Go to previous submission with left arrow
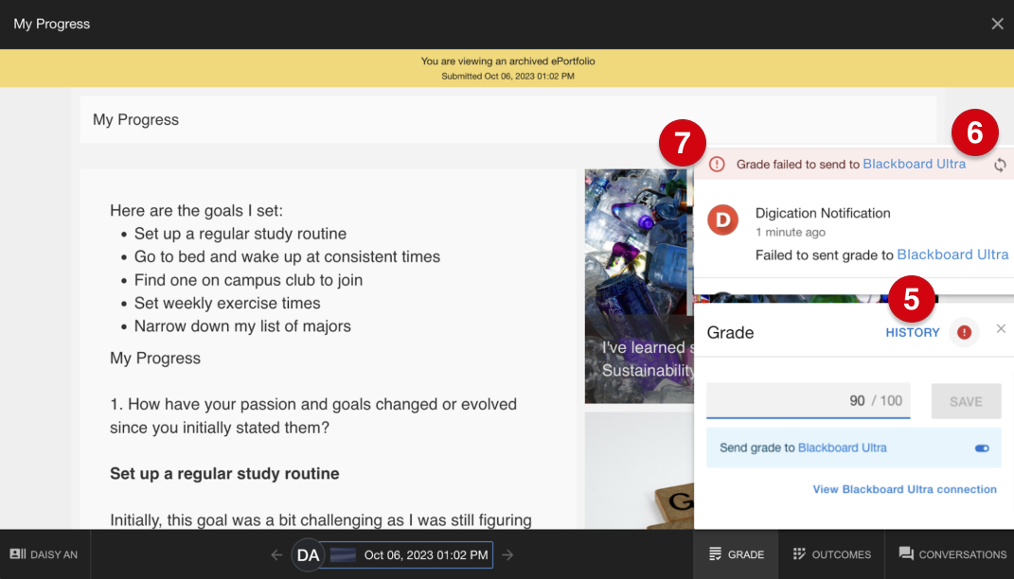Image resolution: width=1014 pixels, height=579 pixels. (276, 554)
